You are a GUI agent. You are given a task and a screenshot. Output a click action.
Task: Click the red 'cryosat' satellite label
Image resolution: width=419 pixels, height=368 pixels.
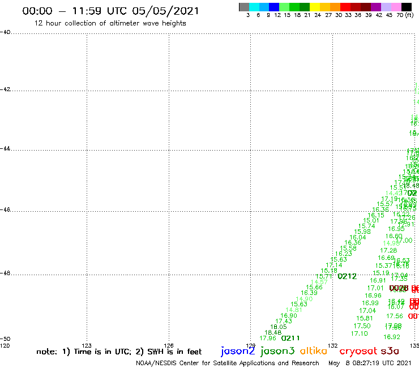358,351
